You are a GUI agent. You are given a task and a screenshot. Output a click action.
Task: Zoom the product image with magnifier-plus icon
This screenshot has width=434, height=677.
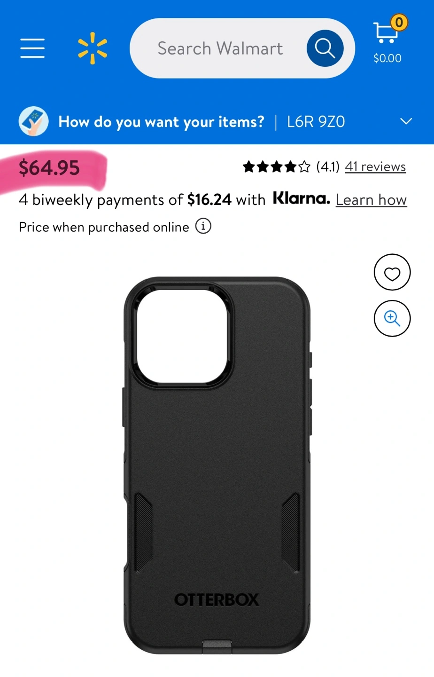click(392, 318)
